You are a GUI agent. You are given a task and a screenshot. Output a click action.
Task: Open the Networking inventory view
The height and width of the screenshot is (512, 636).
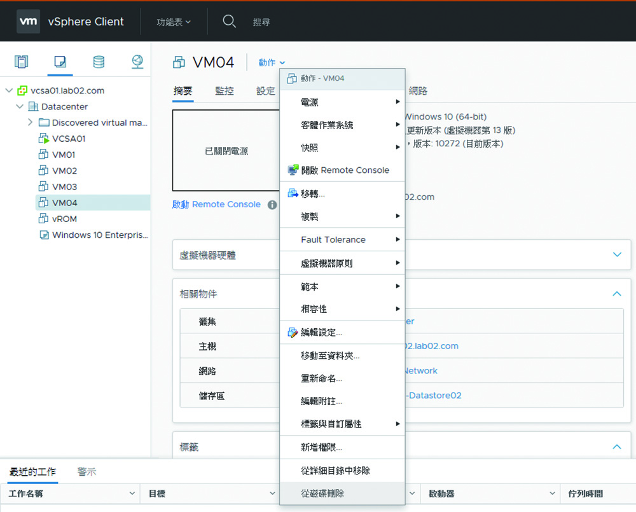point(137,62)
